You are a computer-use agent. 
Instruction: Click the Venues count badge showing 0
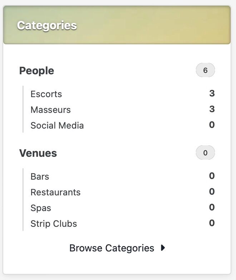coord(205,153)
